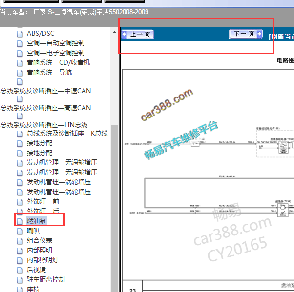Click page icon above 高速CAN entry
294x292 pixels.
coord(20,99)
